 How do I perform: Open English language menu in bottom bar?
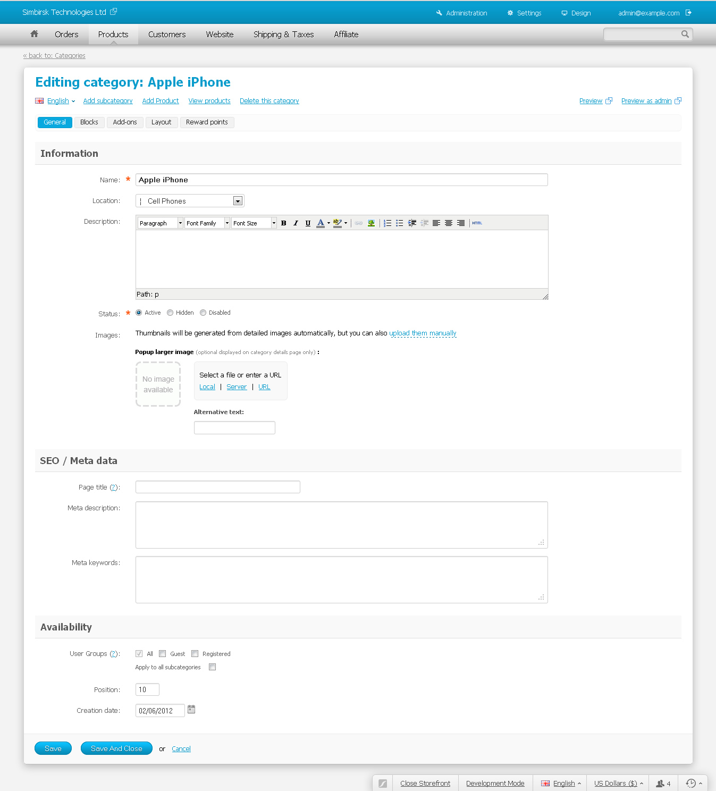(561, 784)
